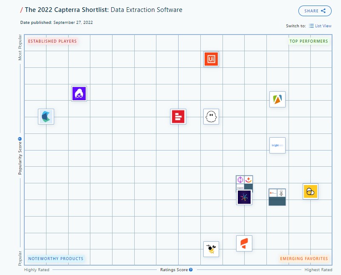341x275 pixels.
Task: Click the Highly Rated axis label
Action: [37, 270]
